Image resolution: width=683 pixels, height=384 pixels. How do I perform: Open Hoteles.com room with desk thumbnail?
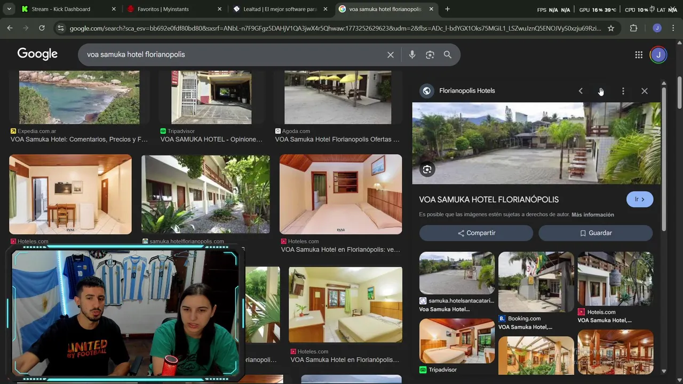pos(70,194)
